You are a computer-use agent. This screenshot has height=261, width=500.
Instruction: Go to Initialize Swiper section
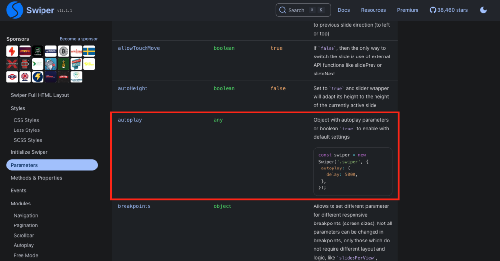pyautogui.click(x=29, y=152)
